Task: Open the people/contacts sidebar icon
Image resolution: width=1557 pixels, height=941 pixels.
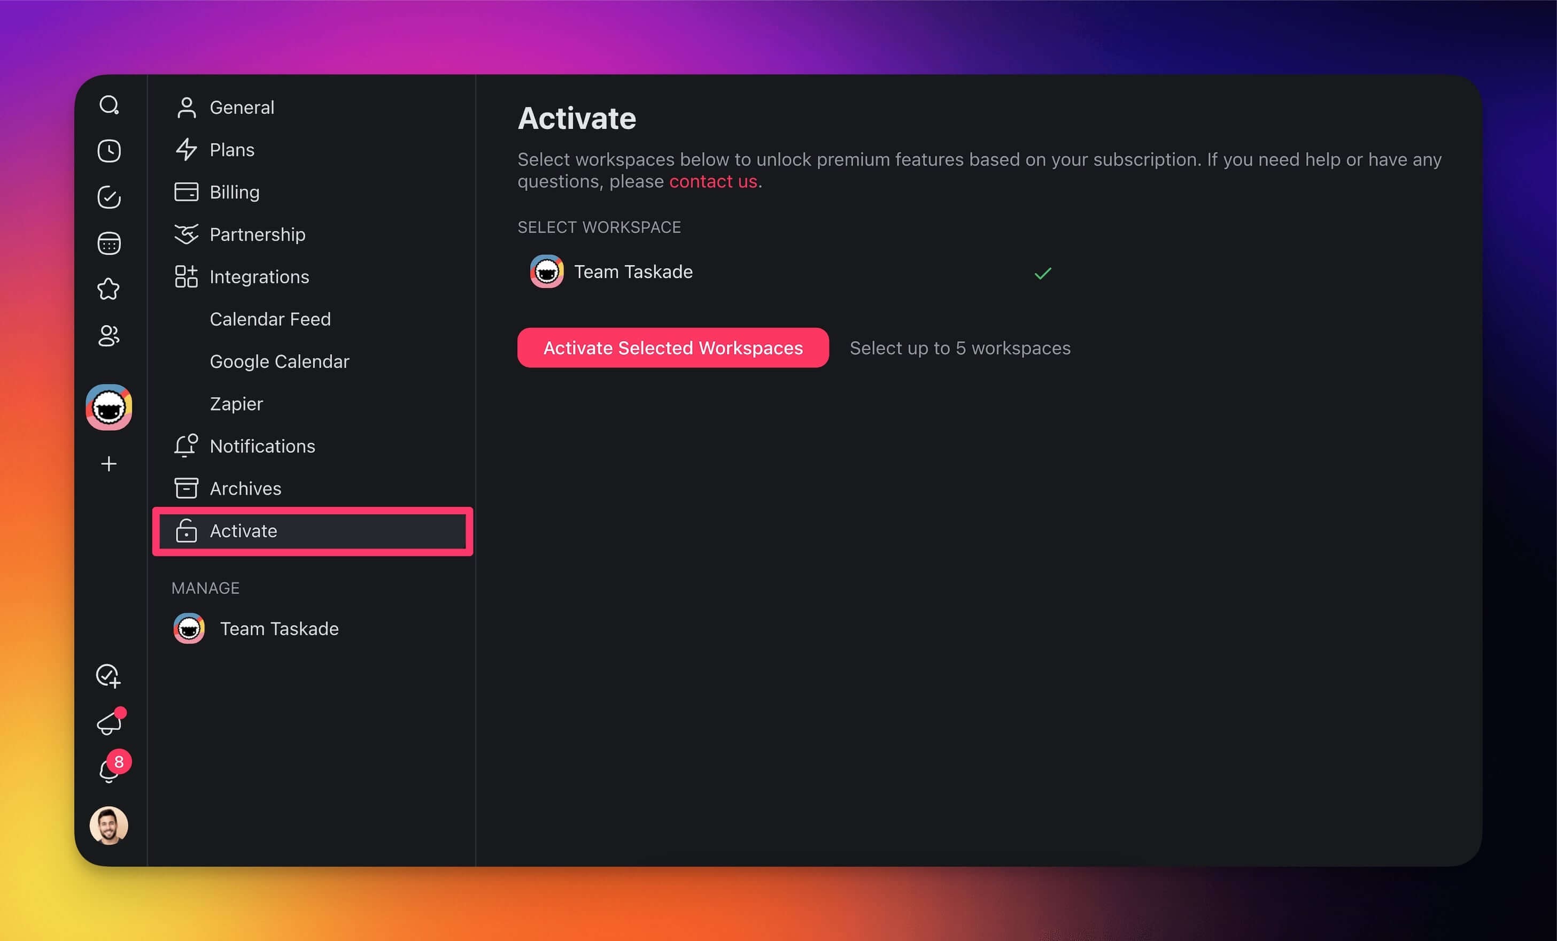Action: pyautogui.click(x=109, y=336)
